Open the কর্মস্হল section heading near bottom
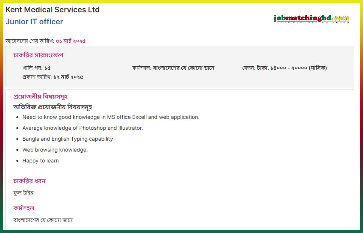The height and width of the screenshot is (233, 363). tap(23, 208)
